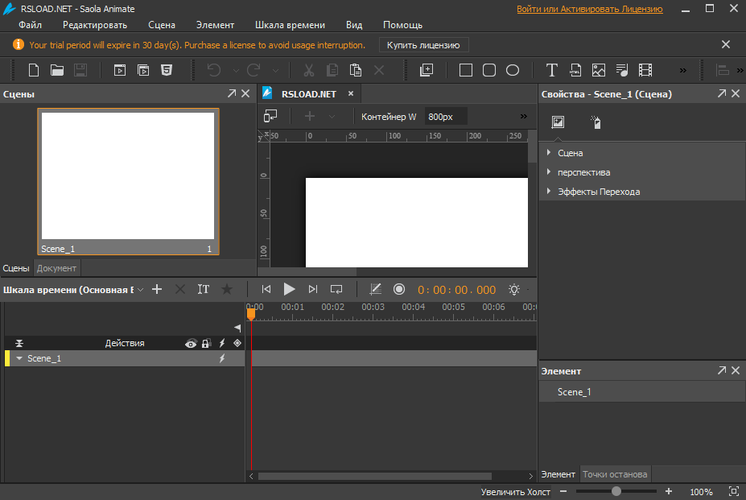Play the animation in the timeline
The image size is (746, 500).
point(290,289)
